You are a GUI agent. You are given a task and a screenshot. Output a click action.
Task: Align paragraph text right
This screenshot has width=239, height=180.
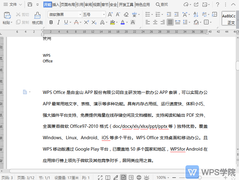point(163,22)
